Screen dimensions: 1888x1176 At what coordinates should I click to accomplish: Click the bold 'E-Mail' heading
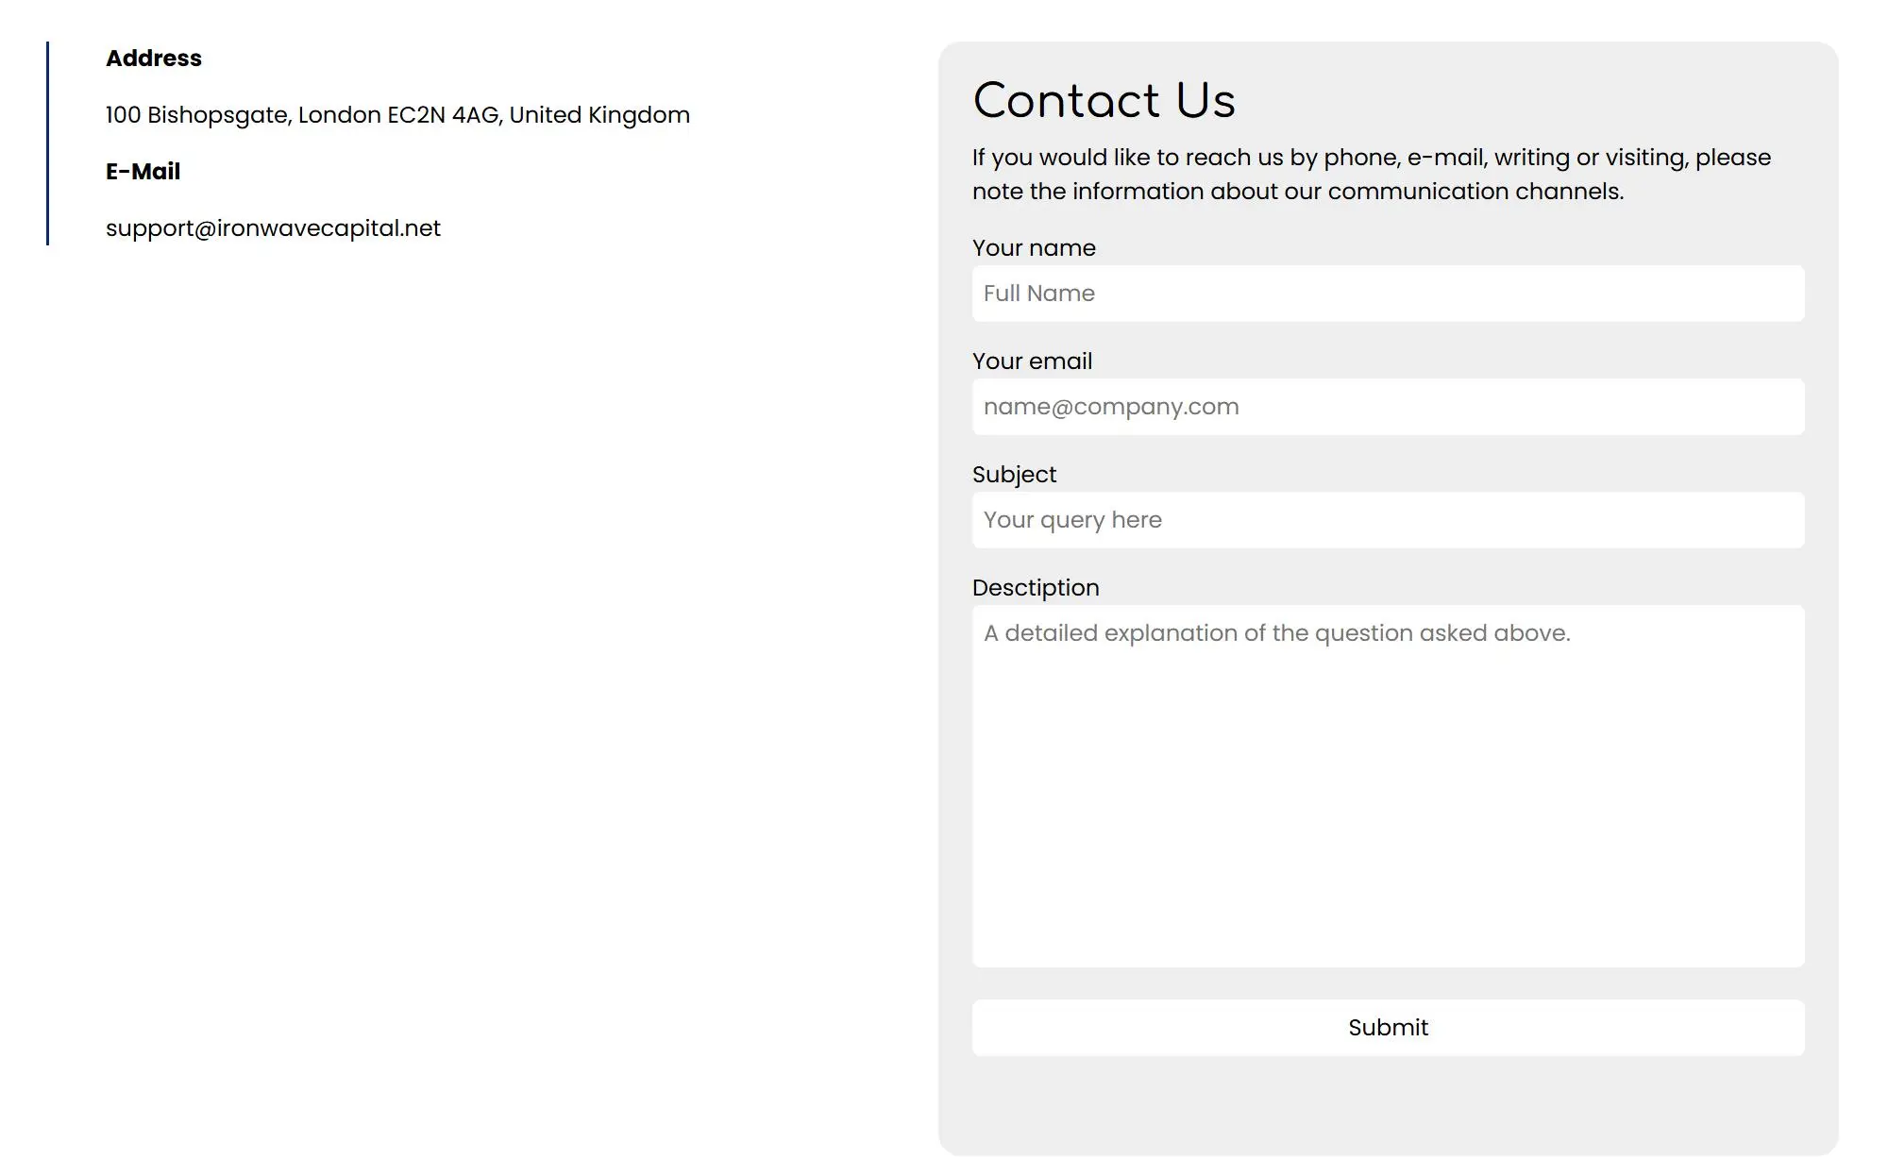tap(143, 172)
